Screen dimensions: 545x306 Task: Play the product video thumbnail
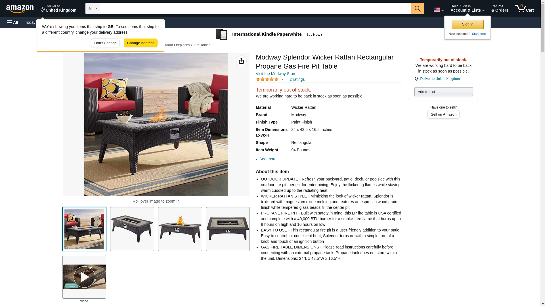click(84, 277)
